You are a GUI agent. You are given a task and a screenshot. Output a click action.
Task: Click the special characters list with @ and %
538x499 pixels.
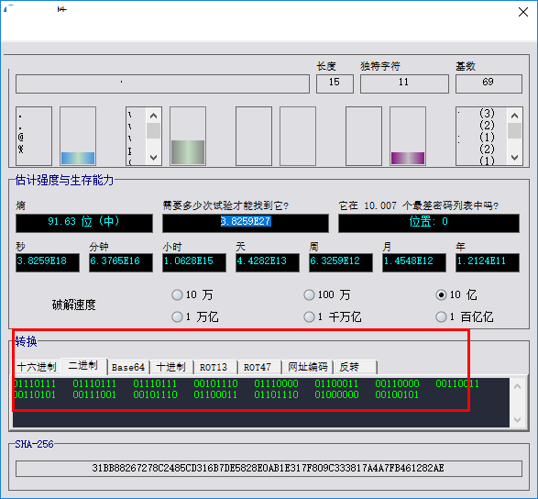(x=34, y=136)
